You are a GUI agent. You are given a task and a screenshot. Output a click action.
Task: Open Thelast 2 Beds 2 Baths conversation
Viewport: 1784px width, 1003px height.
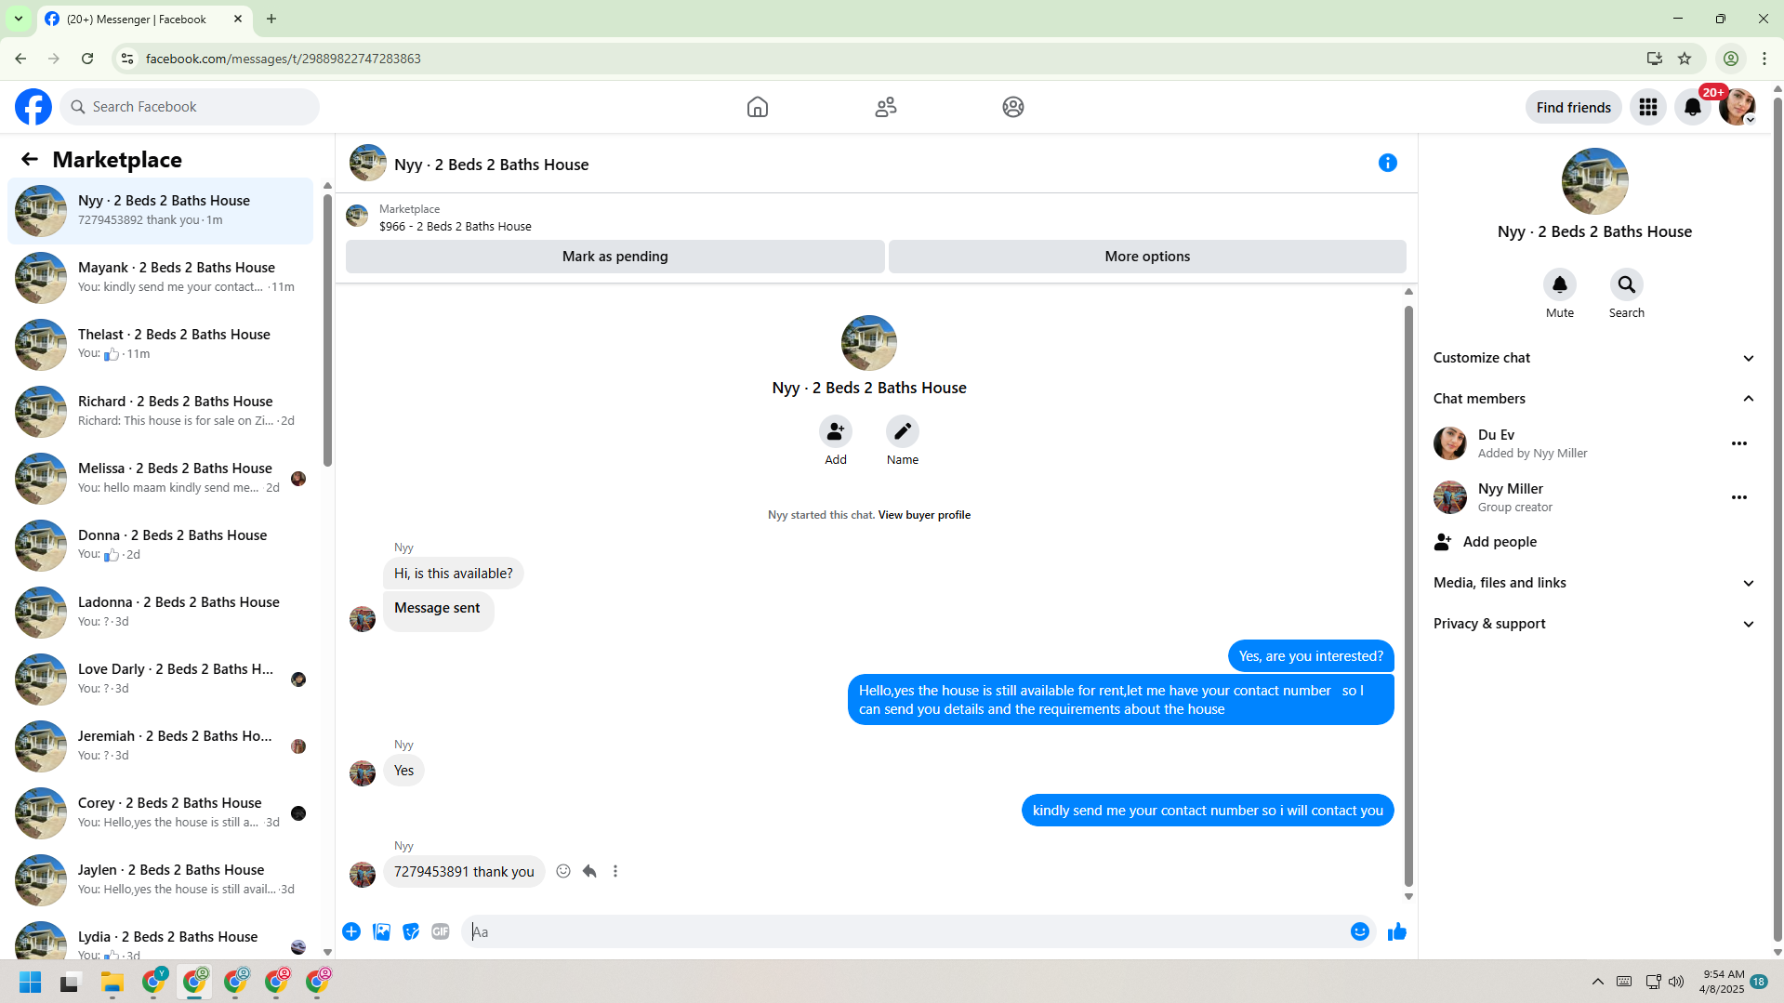coord(161,344)
